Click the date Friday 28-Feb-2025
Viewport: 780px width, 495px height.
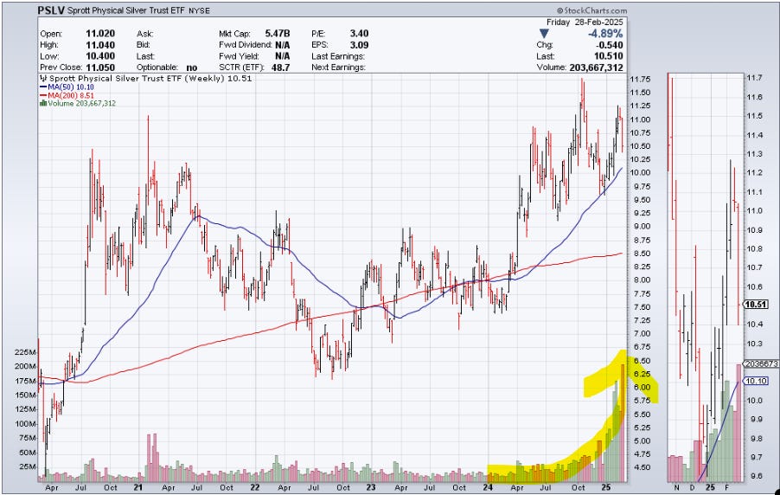pos(585,22)
